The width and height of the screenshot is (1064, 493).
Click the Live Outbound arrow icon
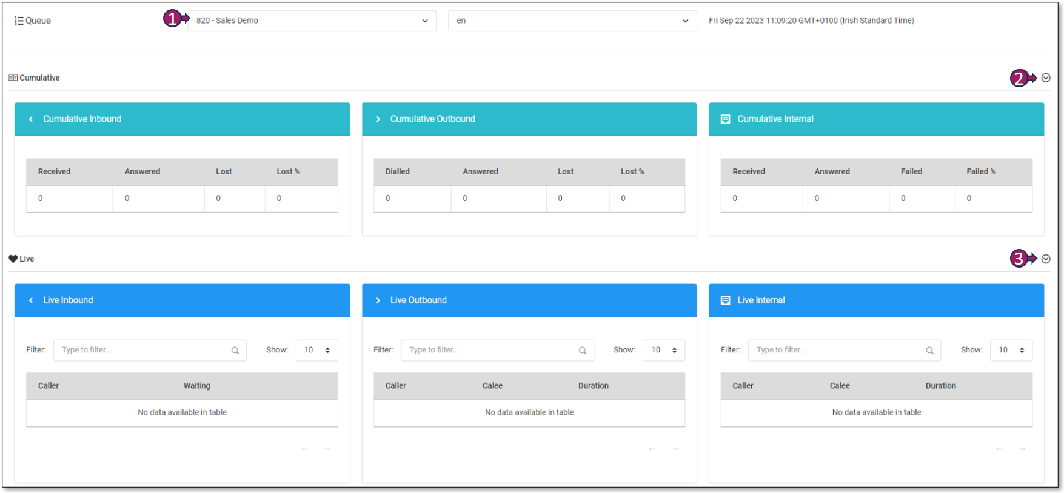(x=378, y=300)
